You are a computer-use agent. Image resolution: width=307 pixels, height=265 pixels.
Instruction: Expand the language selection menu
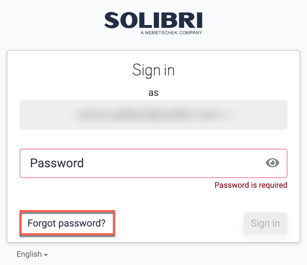[32, 254]
